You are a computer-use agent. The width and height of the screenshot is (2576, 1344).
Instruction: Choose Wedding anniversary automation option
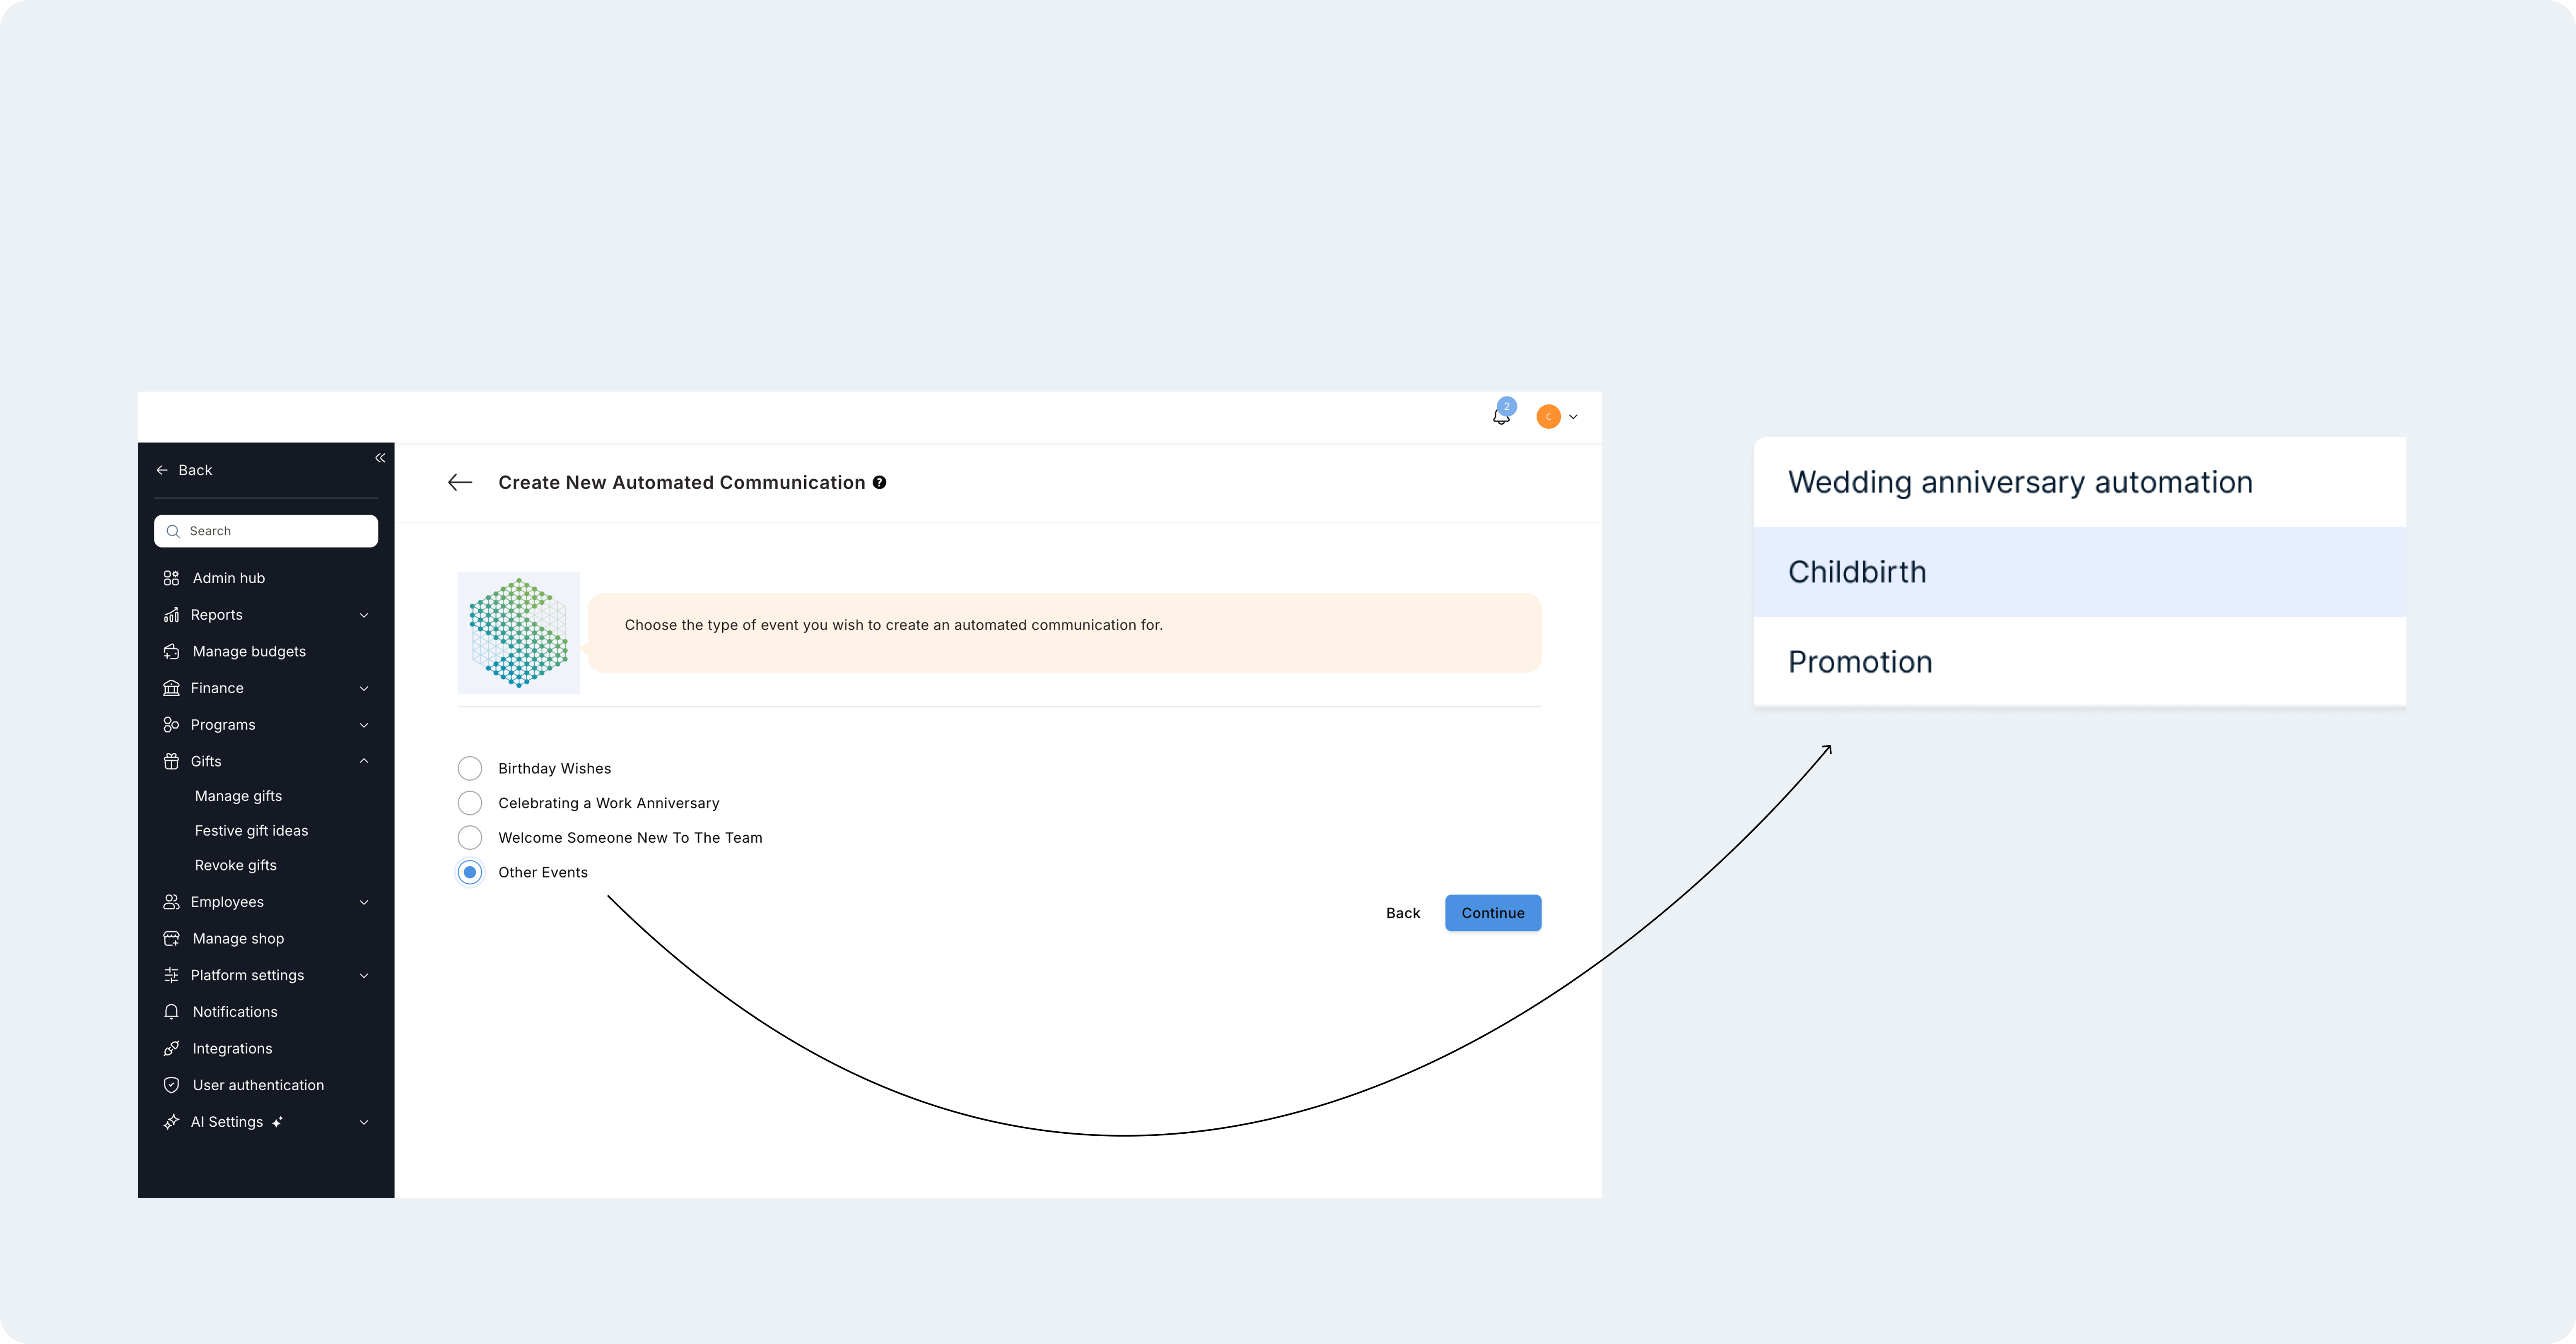2080,483
